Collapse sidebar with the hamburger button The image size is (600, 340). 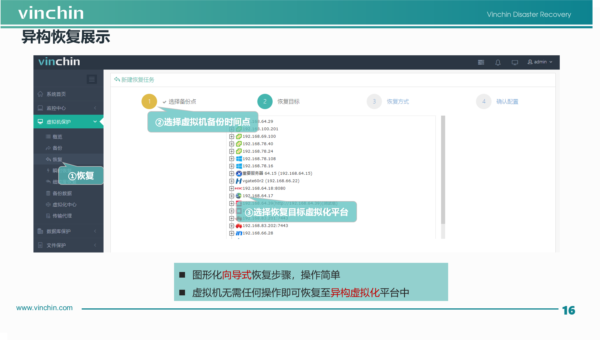(92, 79)
